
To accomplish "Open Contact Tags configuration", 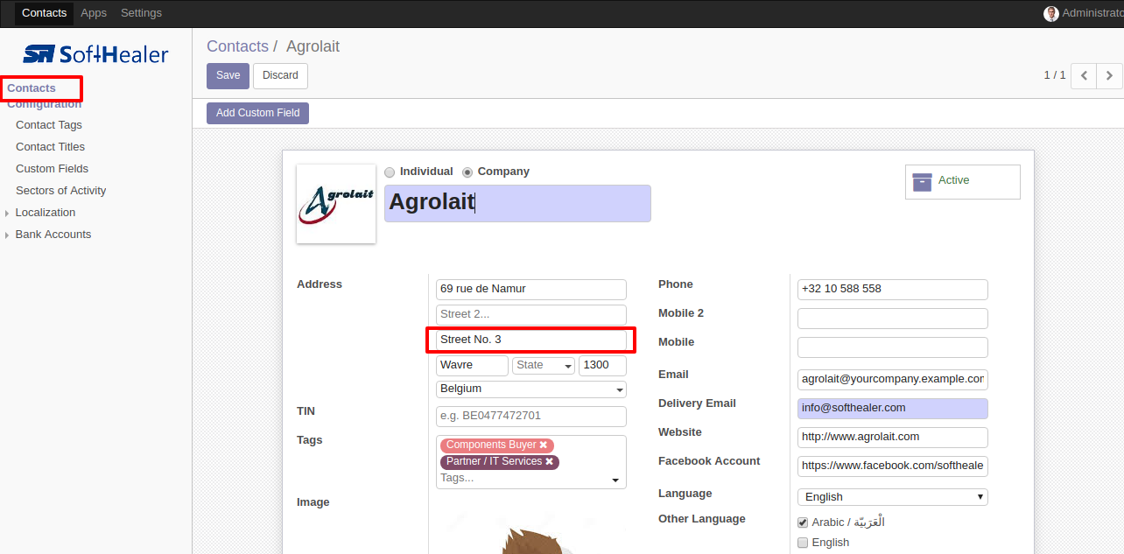I will click(49, 125).
